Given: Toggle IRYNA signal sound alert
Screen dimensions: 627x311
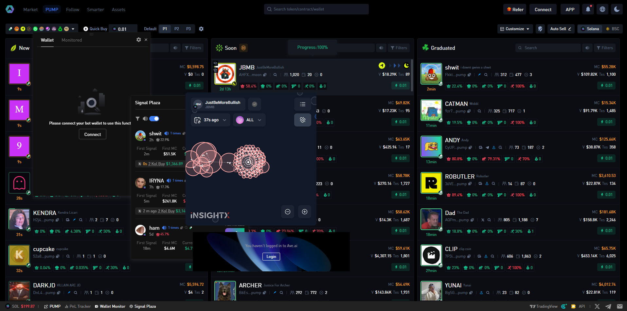Looking at the screenshot, I should pyautogui.click(x=169, y=181).
